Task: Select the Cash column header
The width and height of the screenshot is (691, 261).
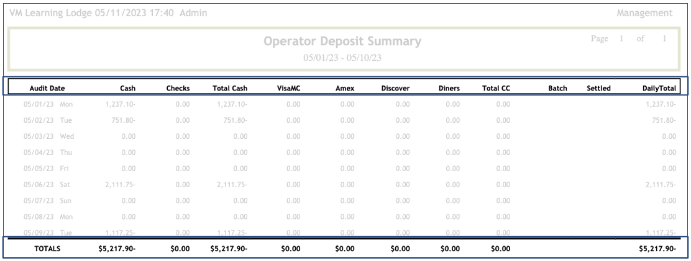Action: 127,88
